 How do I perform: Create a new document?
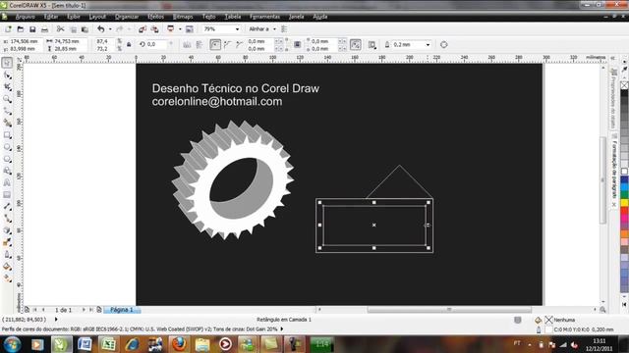click(x=8, y=29)
